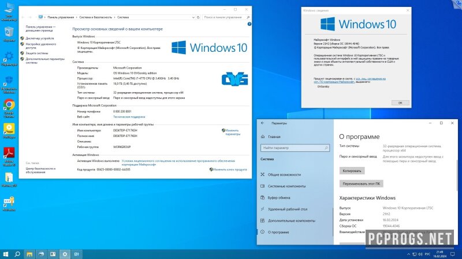This screenshot has width=462, height=259.
Task: Open the network icon in system tray
Action: coord(414,254)
